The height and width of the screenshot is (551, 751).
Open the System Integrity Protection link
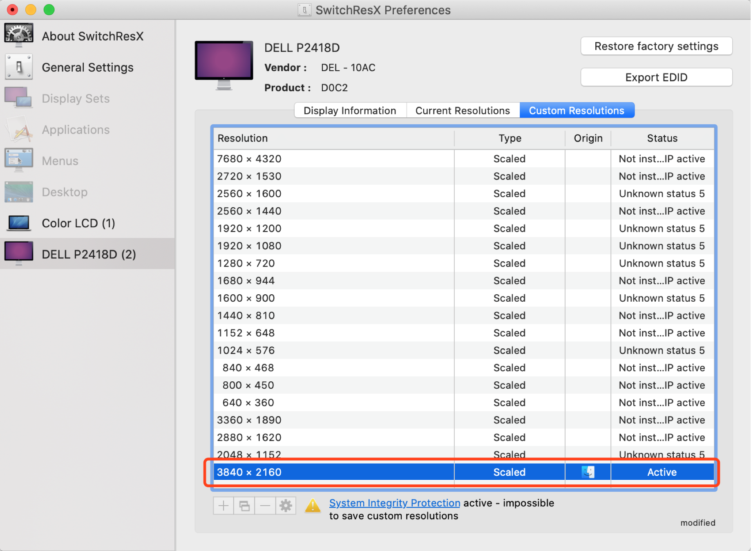(395, 503)
